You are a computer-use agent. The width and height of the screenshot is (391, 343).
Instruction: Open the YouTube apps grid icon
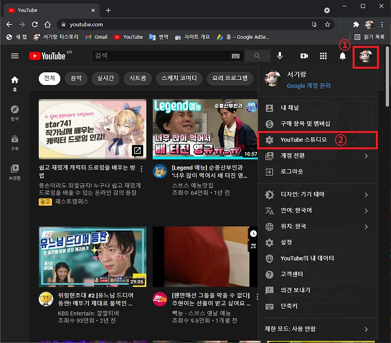[x=323, y=56]
